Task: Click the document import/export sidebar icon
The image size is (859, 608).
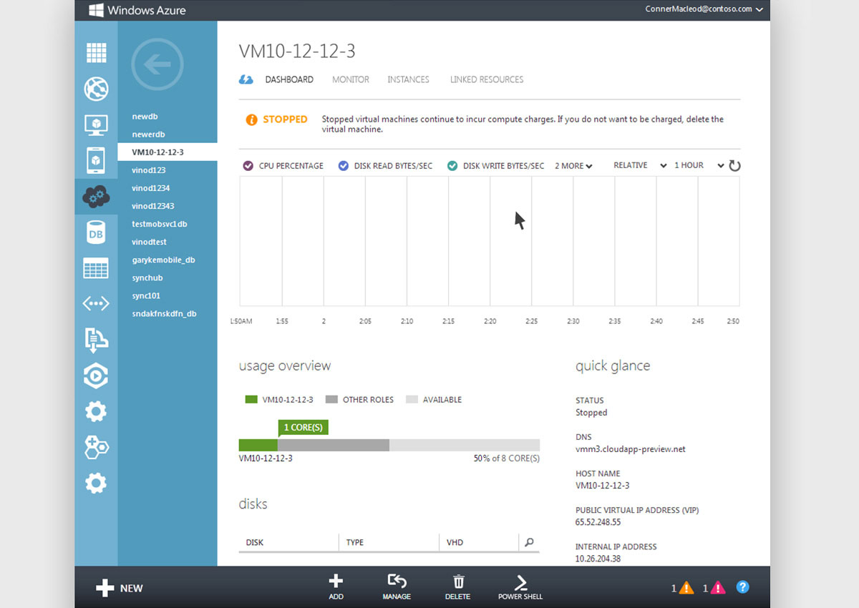Action: click(96, 340)
